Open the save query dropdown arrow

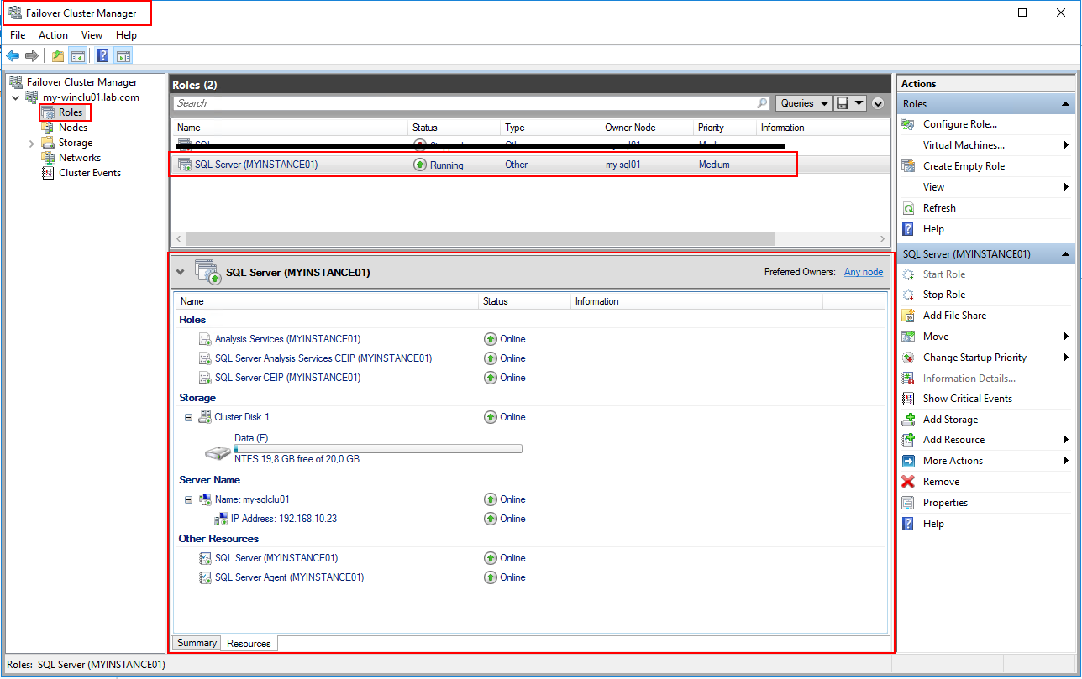[x=859, y=103]
